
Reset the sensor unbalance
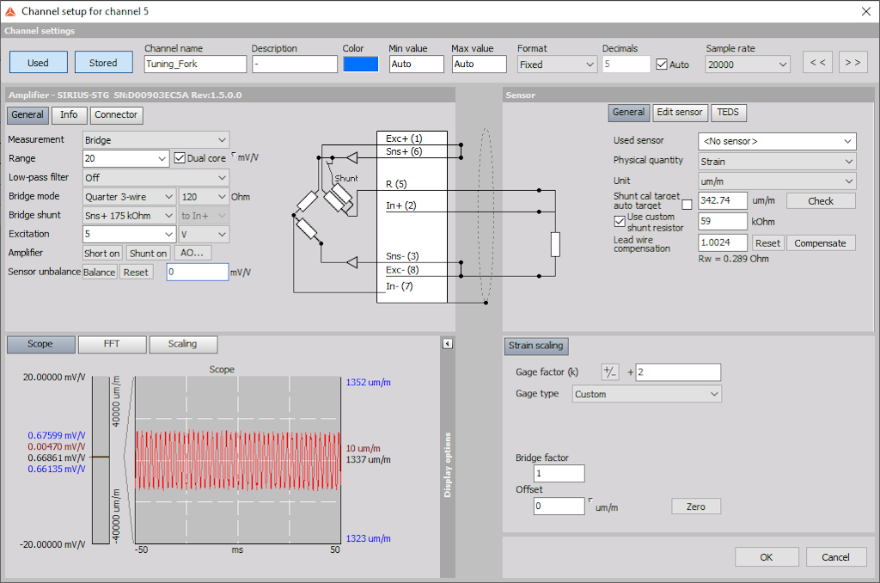pyautogui.click(x=136, y=273)
